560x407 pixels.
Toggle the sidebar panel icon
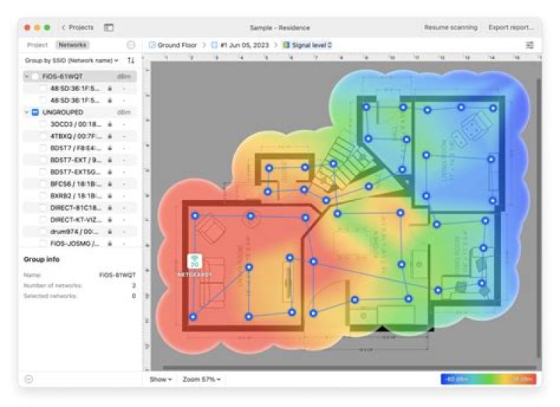[109, 27]
